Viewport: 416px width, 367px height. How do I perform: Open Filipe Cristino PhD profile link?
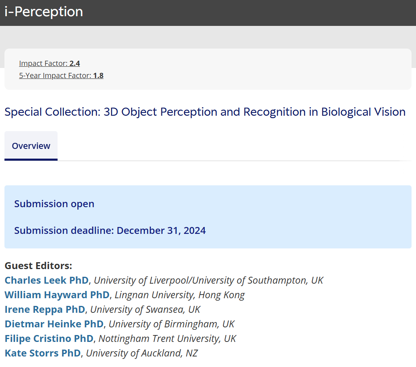(49, 339)
